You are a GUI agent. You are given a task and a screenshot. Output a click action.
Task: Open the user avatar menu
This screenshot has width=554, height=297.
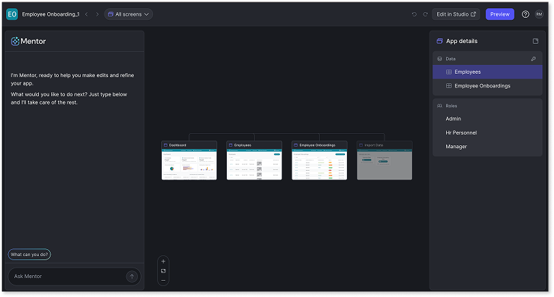(539, 14)
